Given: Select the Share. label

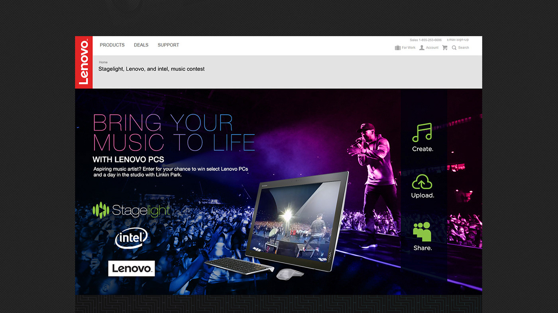Looking at the screenshot, I should pyautogui.click(x=422, y=248).
